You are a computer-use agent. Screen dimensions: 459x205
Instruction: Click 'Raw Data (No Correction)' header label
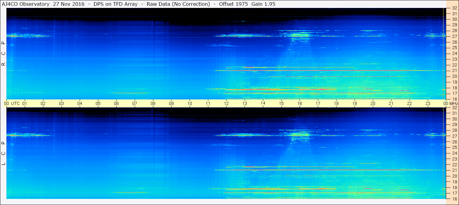[178, 4]
